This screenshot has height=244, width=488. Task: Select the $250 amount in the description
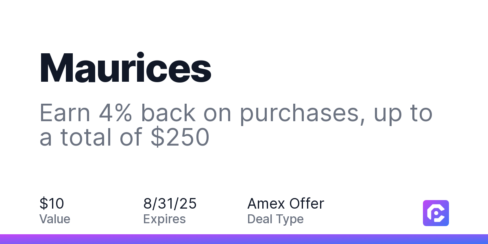click(x=180, y=137)
